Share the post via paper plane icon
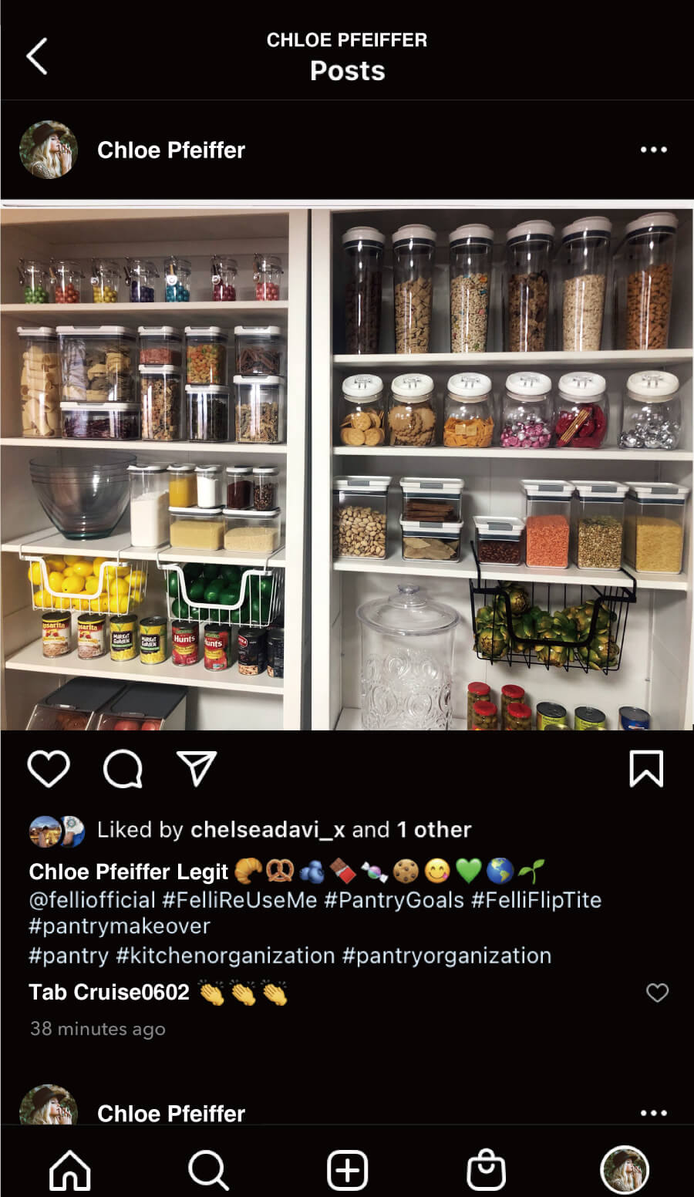This screenshot has height=1197, width=694. click(x=197, y=768)
